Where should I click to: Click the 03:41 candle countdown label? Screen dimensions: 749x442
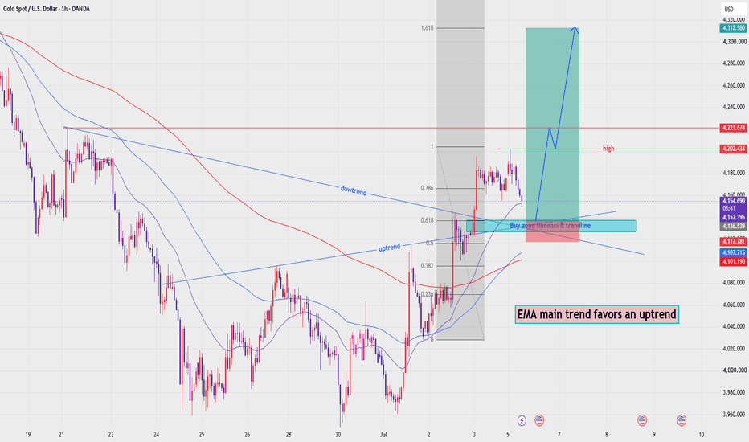[729, 209]
